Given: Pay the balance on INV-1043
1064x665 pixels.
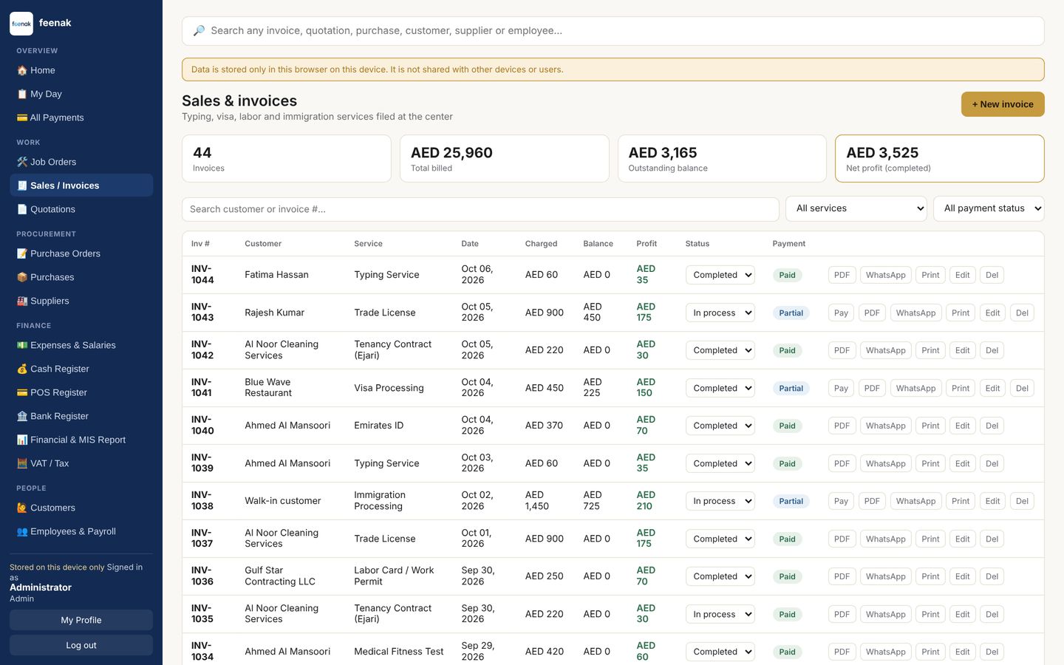Looking at the screenshot, I should tap(841, 313).
